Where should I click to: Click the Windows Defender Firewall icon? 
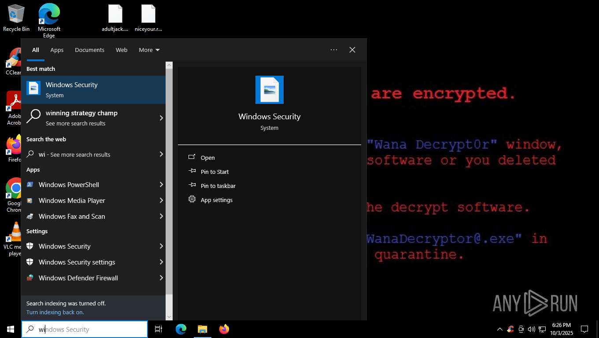point(30,278)
